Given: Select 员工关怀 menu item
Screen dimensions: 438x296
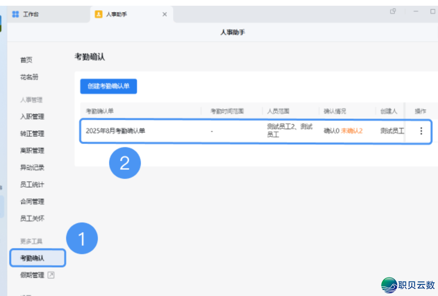Looking at the screenshot, I should (32, 218).
